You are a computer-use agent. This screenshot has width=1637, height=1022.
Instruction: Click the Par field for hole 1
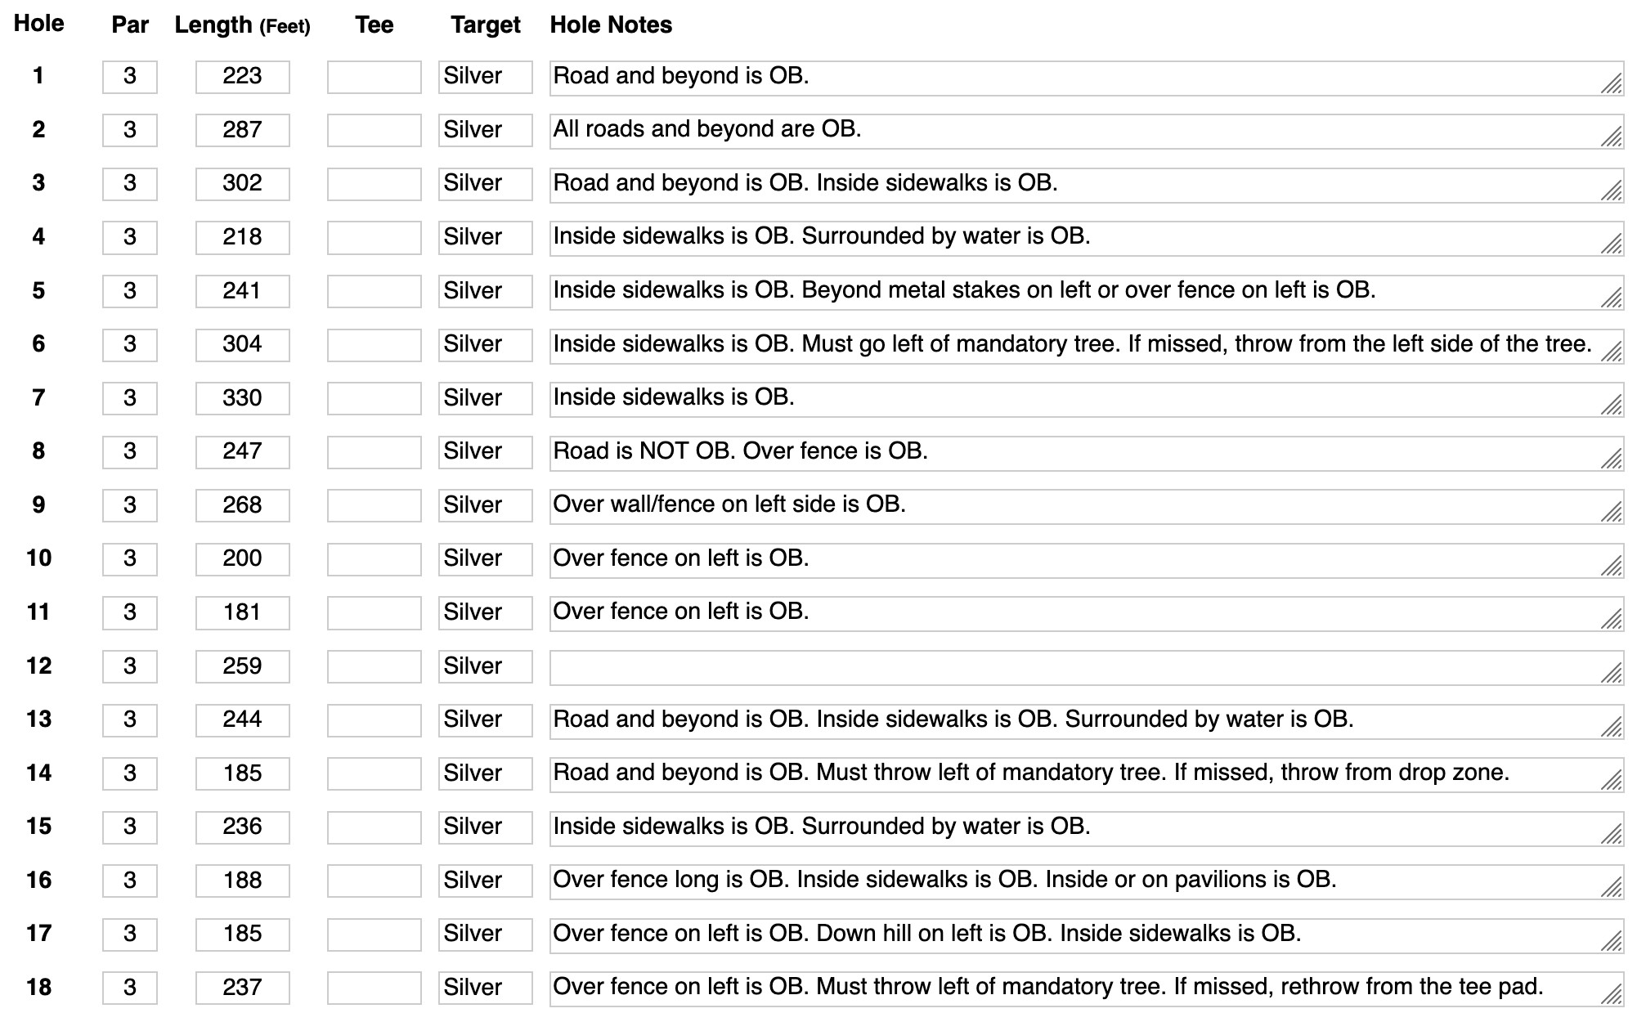tap(129, 77)
